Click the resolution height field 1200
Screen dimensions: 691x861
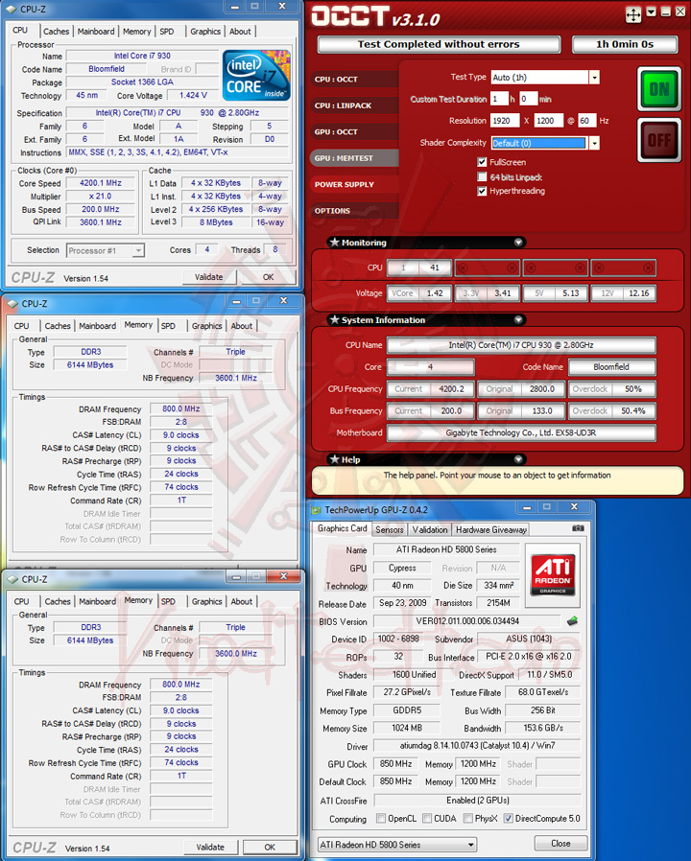[549, 121]
